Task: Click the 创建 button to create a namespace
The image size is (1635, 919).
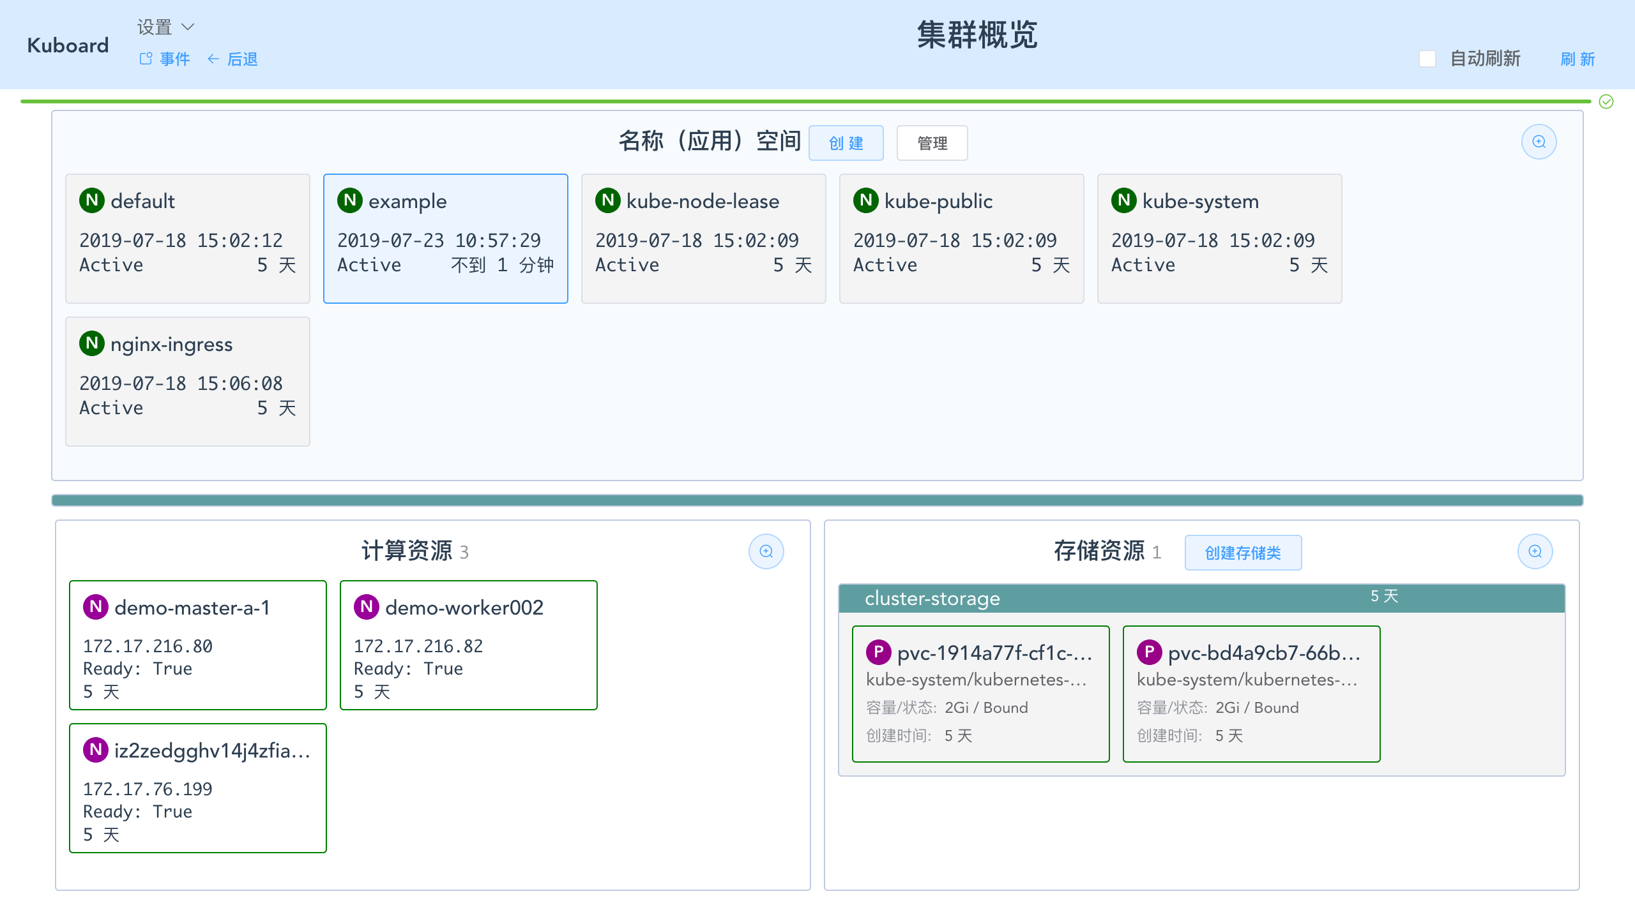Action: point(846,143)
